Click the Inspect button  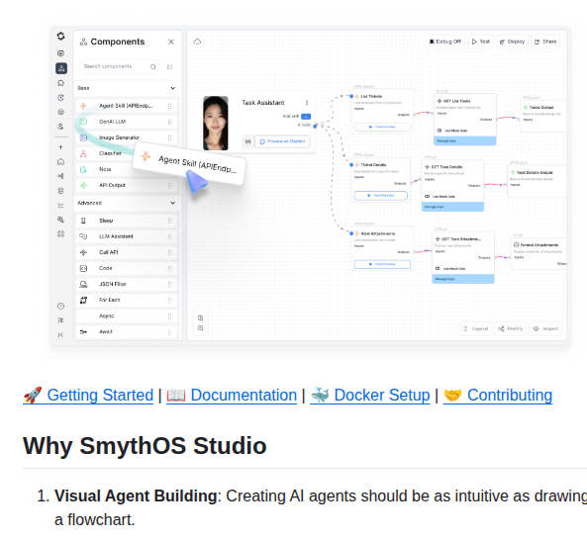[545, 328]
